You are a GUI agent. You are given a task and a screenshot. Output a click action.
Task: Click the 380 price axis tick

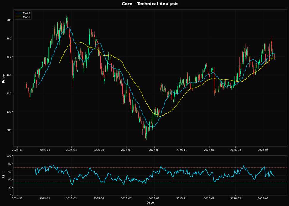coord(10,130)
